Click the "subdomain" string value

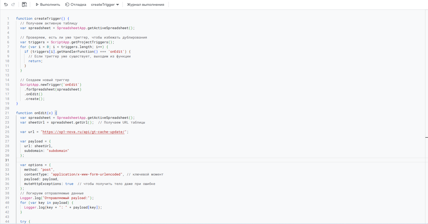coord(58,151)
